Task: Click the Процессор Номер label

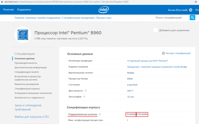Action: pyautogui.click(x=78, y=79)
